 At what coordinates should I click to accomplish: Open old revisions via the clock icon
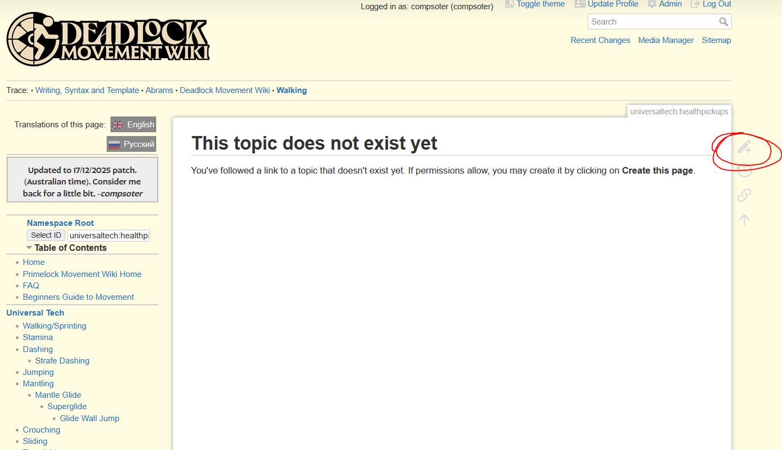pos(744,170)
